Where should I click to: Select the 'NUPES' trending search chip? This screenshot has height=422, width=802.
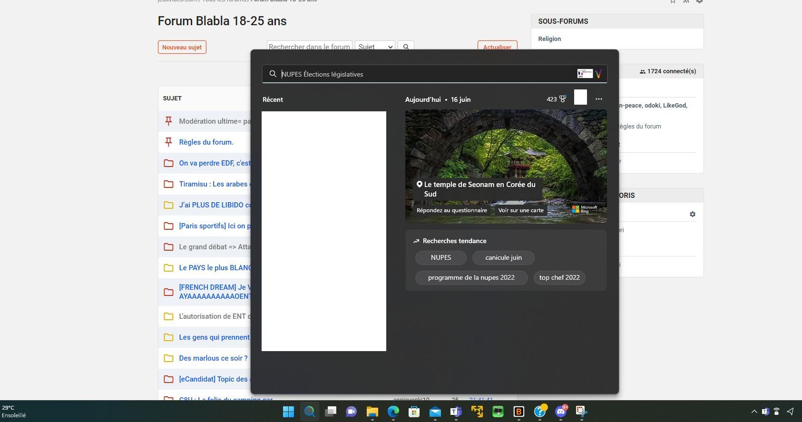440,257
